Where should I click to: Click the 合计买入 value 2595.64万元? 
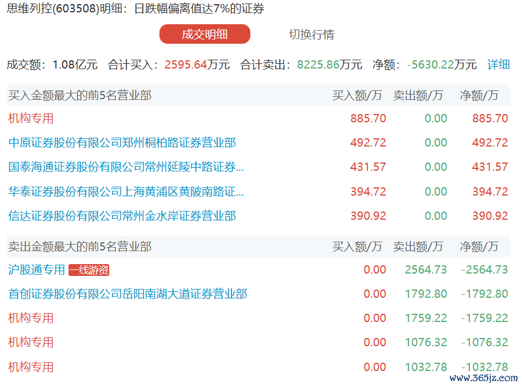click(197, 64)
